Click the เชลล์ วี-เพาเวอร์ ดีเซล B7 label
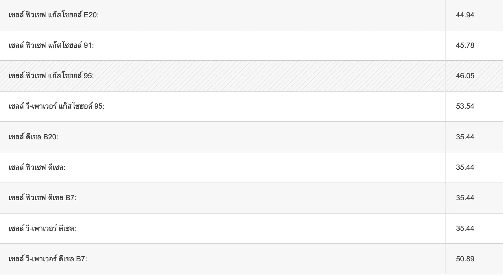The height and width of the screenshot is (277, 503). click(48, 259)
